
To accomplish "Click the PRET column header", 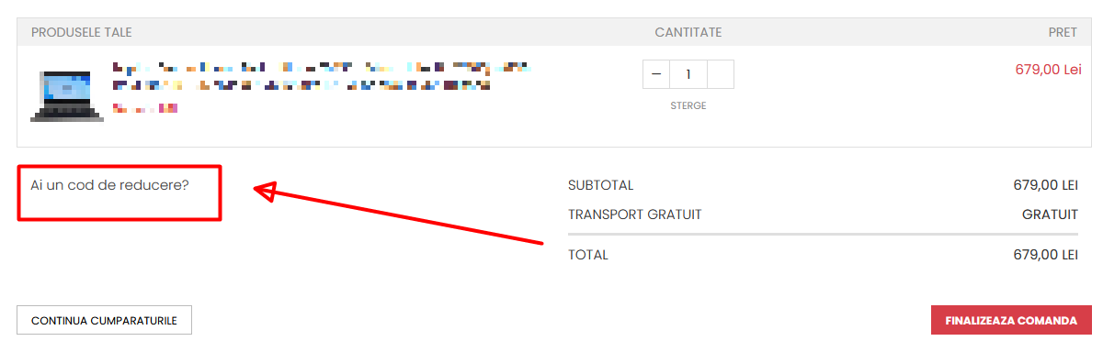I will coord(1063,32).
